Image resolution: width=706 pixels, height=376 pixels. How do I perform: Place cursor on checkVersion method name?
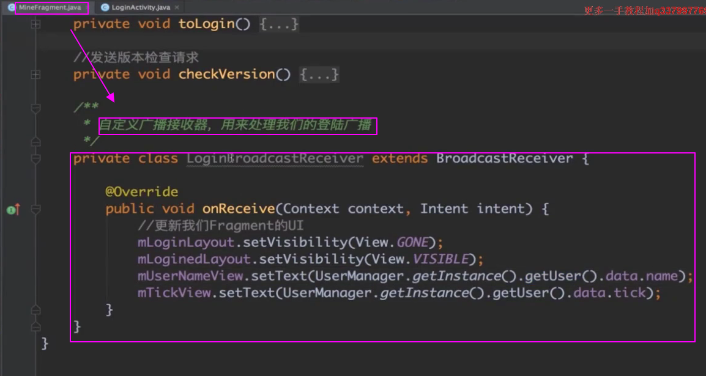[226, 74]
